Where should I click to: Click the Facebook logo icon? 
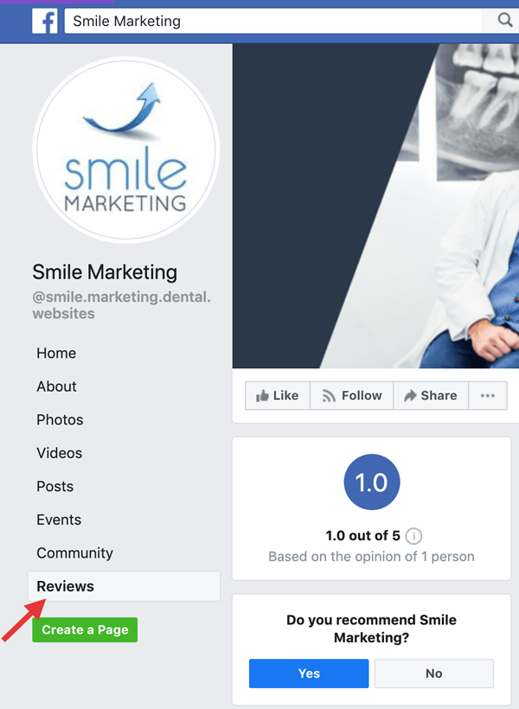tap(45, 22)
